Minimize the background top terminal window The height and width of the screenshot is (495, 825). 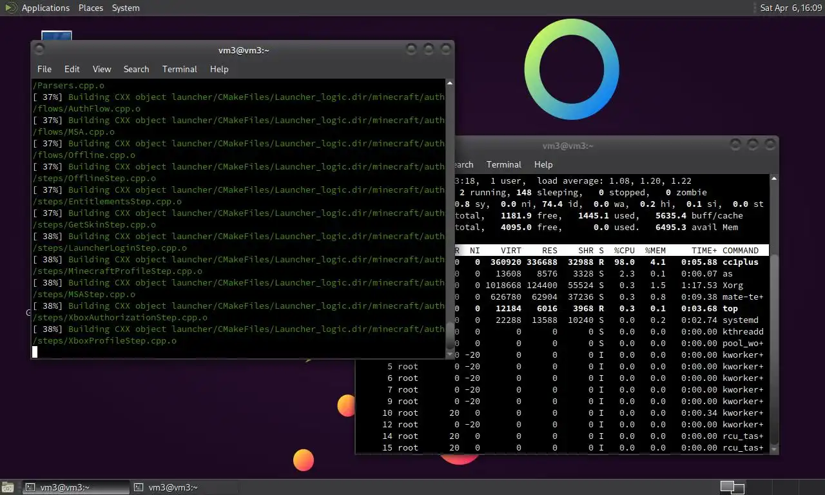(735, 144)
